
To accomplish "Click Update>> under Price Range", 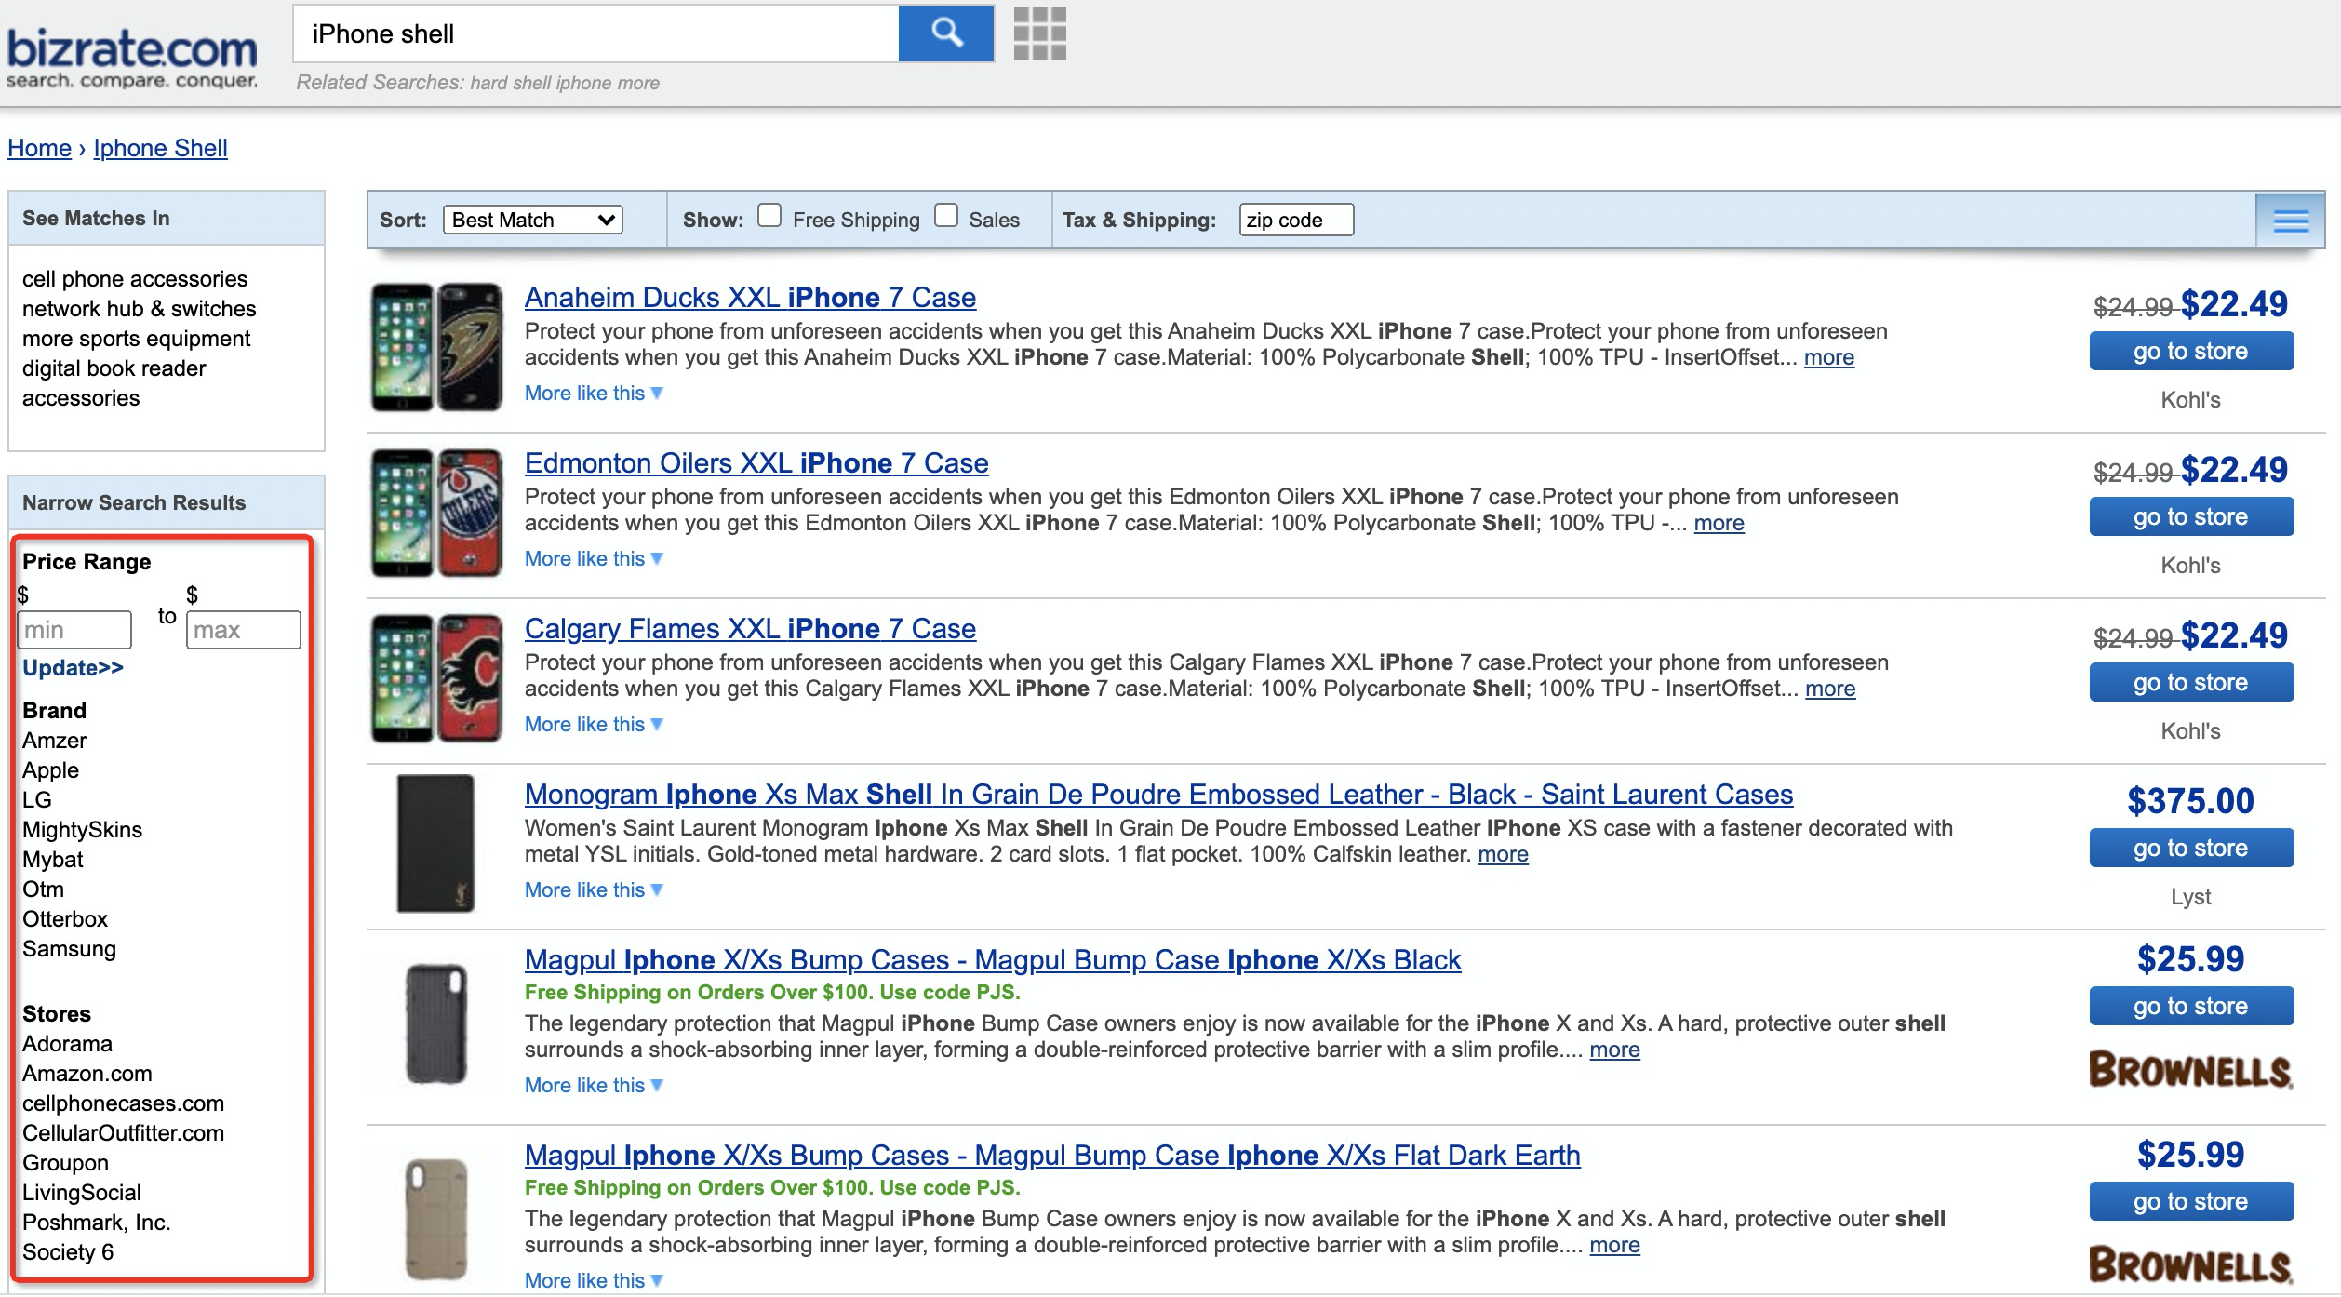I will pos(73,668).
